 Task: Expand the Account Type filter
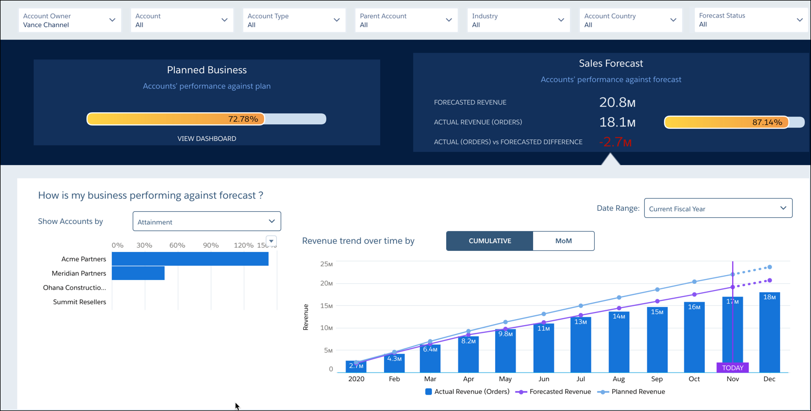[x=294, y=20]
